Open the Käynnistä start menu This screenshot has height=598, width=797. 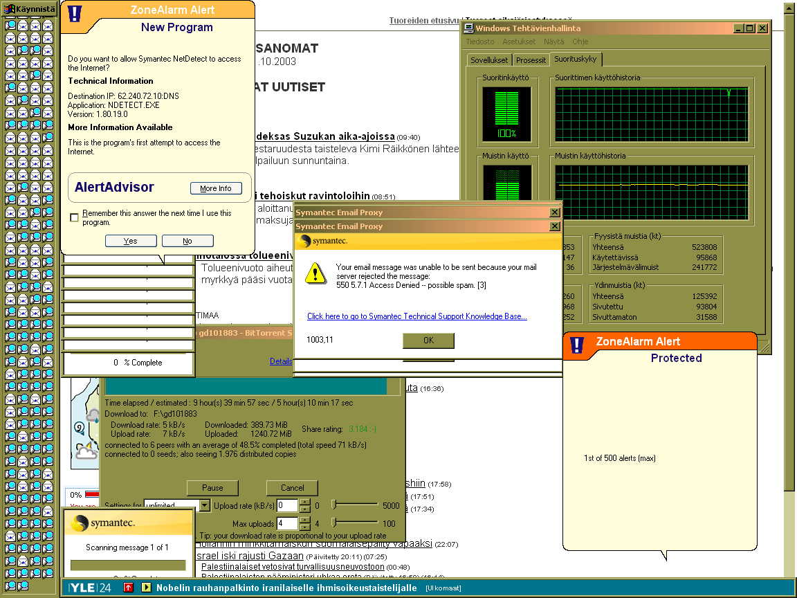coord(30,8)
